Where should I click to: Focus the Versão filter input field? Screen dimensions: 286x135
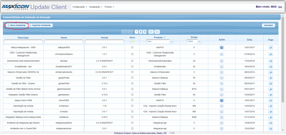(x=105, y=42)
